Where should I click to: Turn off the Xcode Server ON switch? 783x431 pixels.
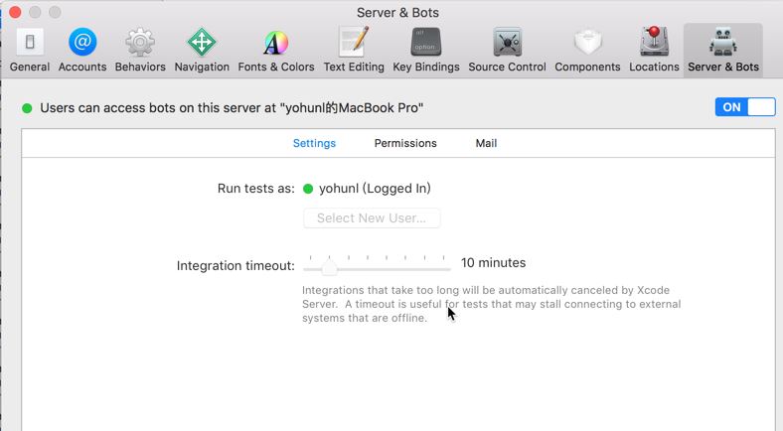[744, 107]
